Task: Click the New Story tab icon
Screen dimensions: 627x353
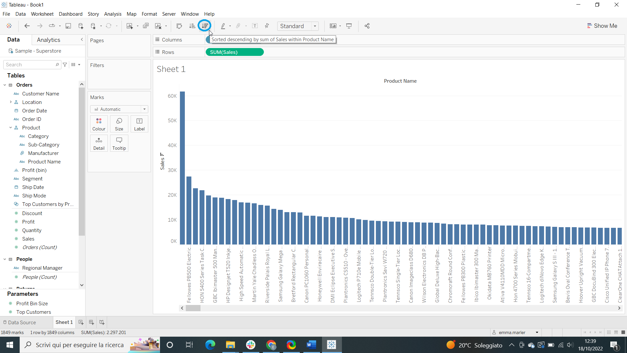Action: coord(102,322)
